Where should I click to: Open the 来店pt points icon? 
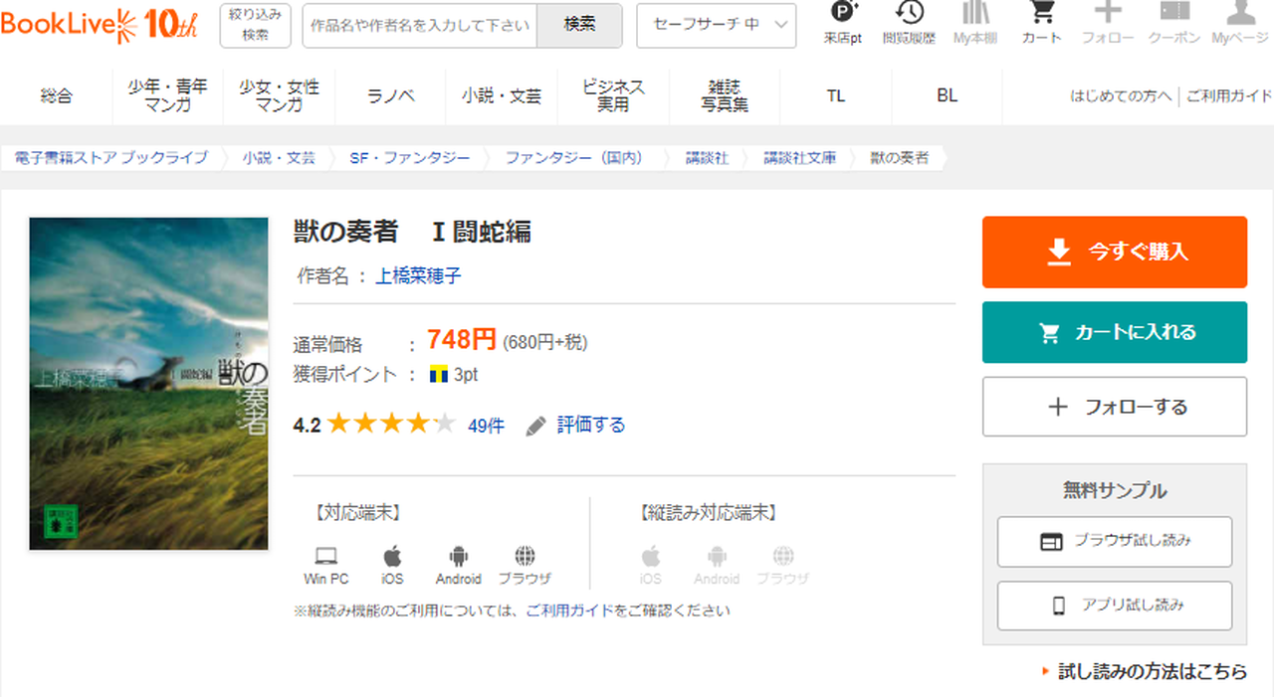843,14
